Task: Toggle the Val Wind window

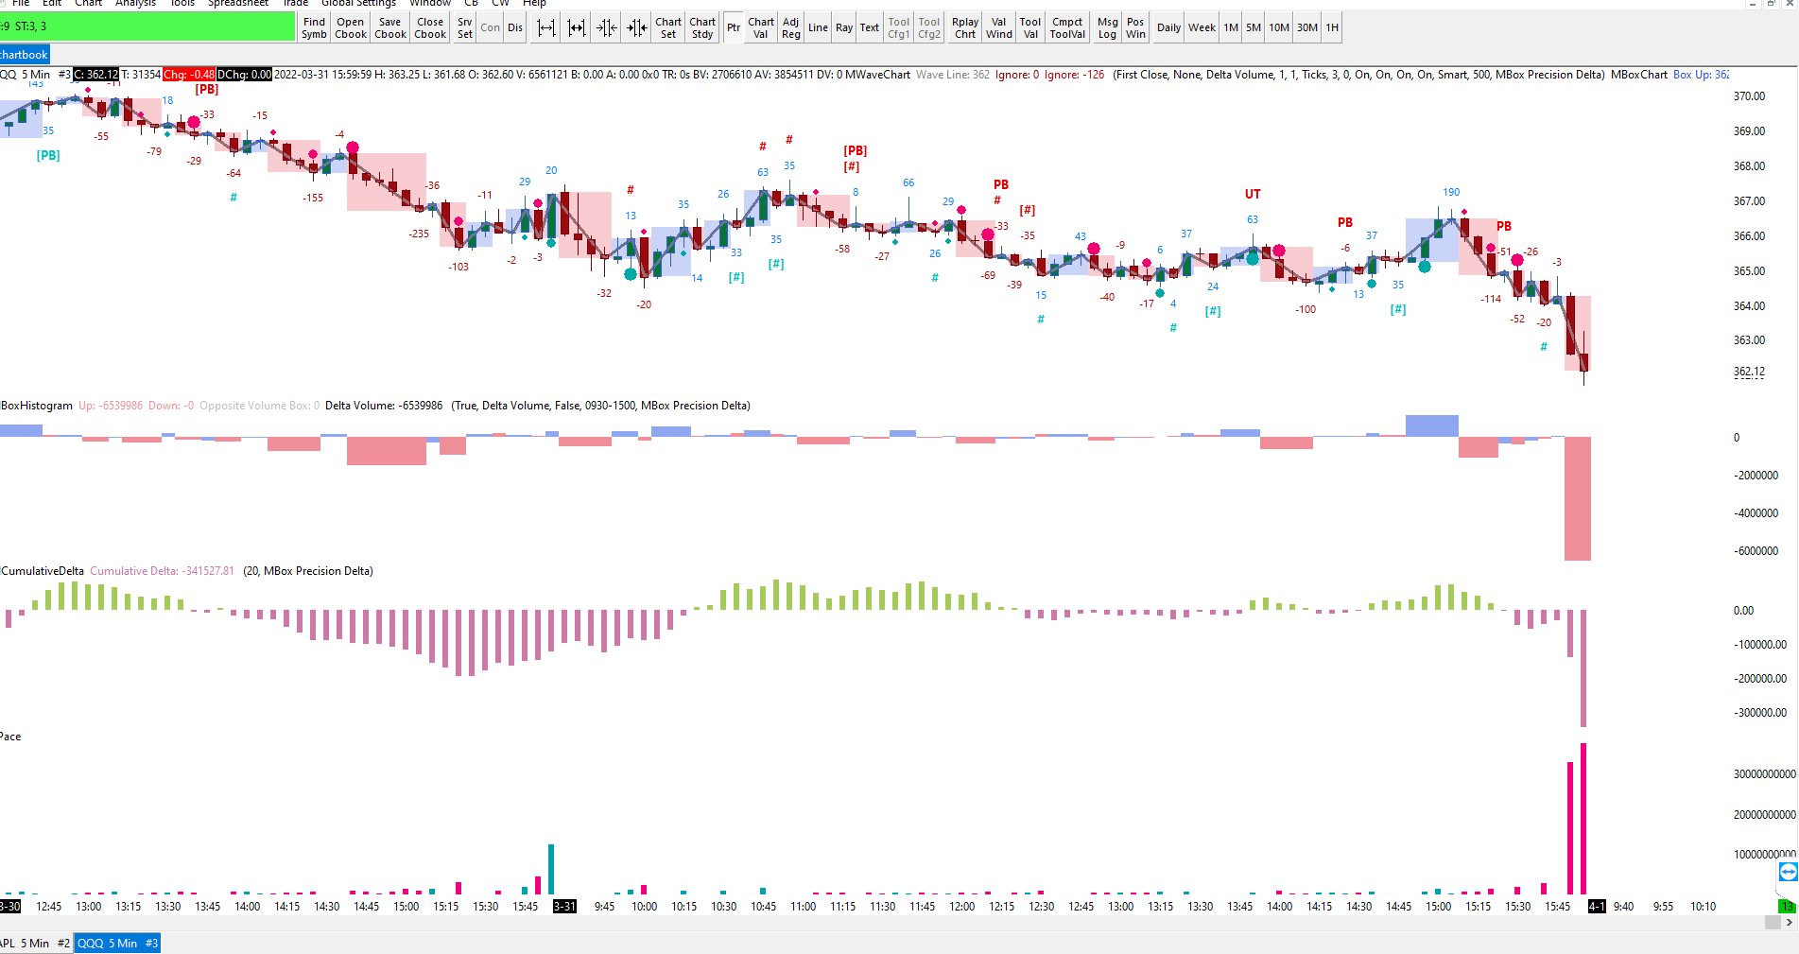Action: (x=999, y=27)
